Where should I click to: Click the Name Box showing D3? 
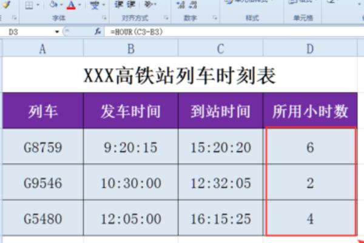point(27,32)
